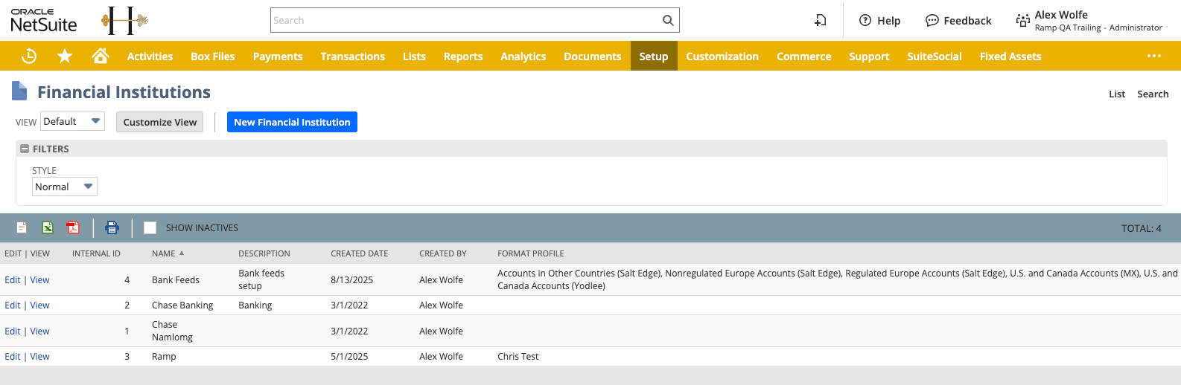
Task: Open the Commerce menu
Action: point(804,56)
